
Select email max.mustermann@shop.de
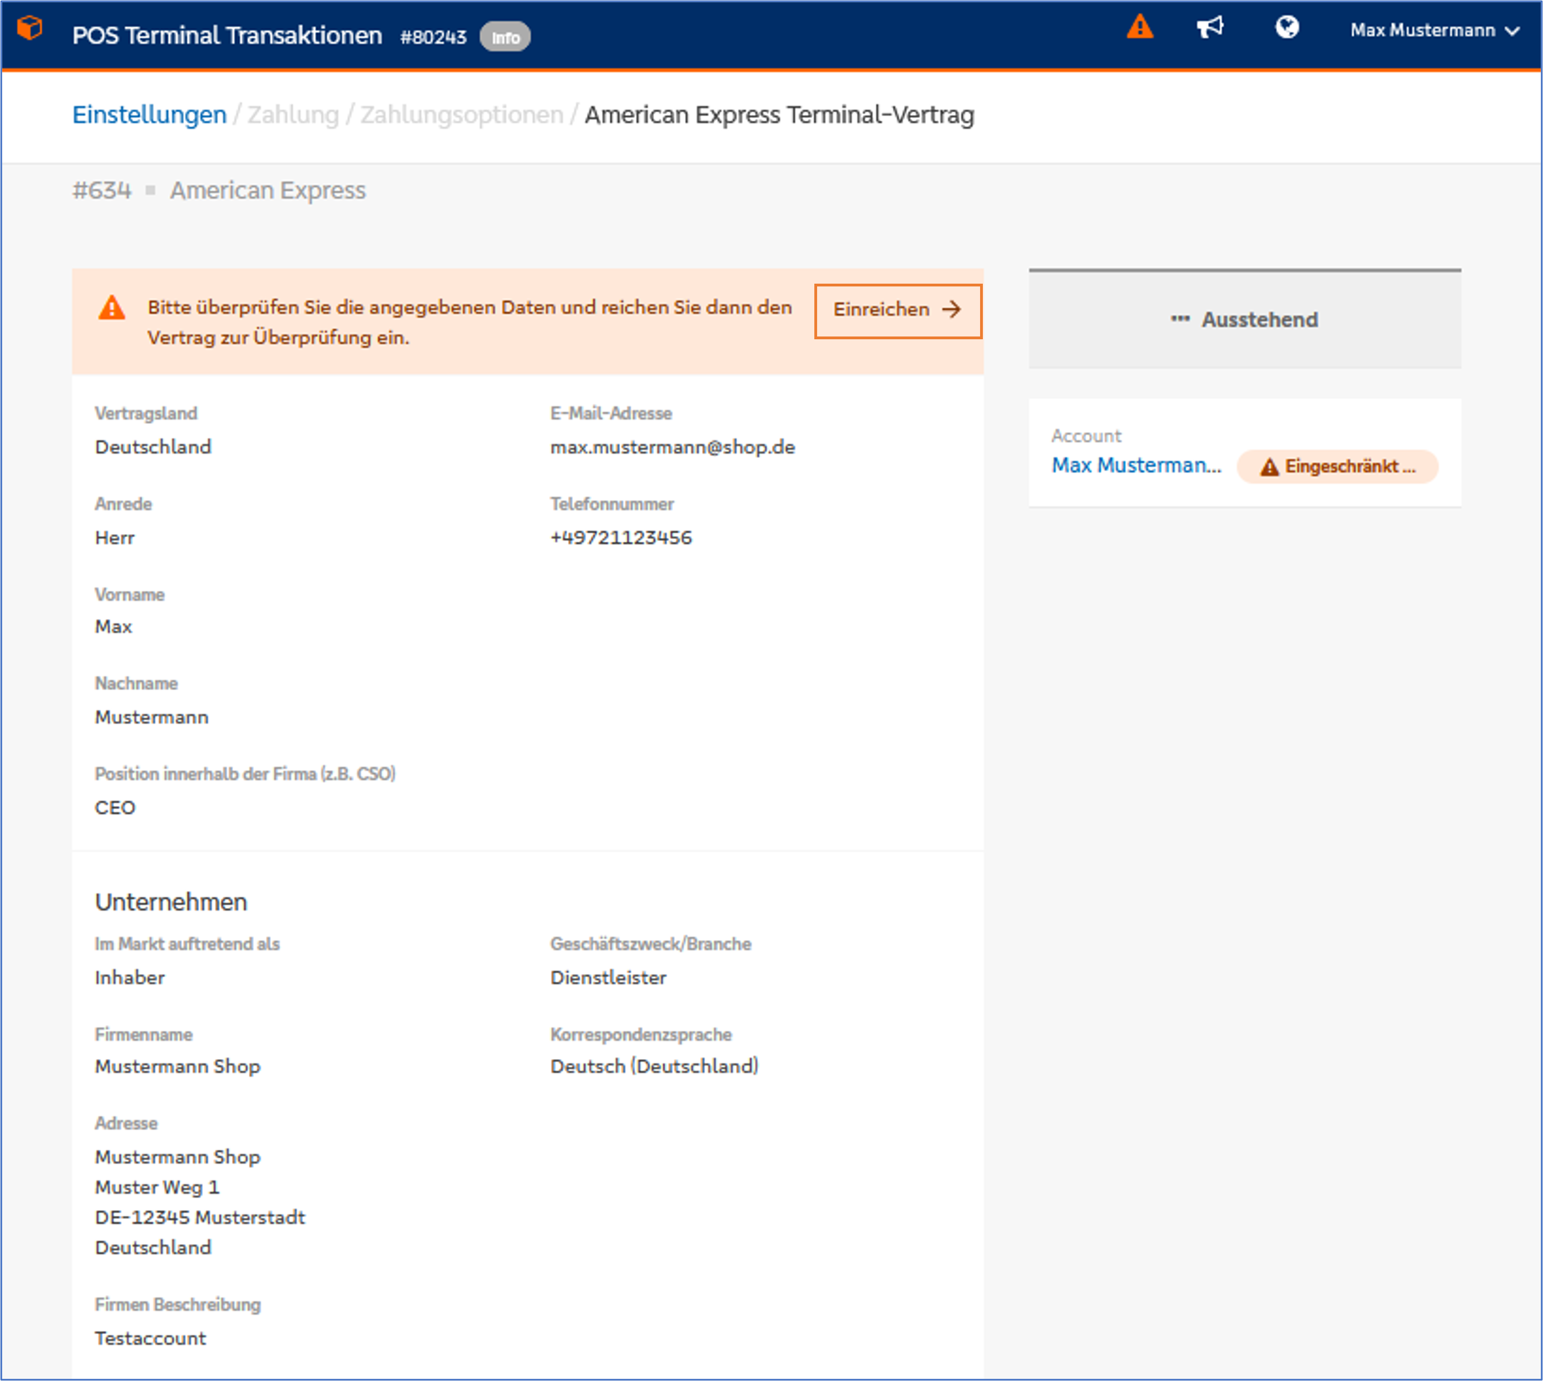(672, 447)
